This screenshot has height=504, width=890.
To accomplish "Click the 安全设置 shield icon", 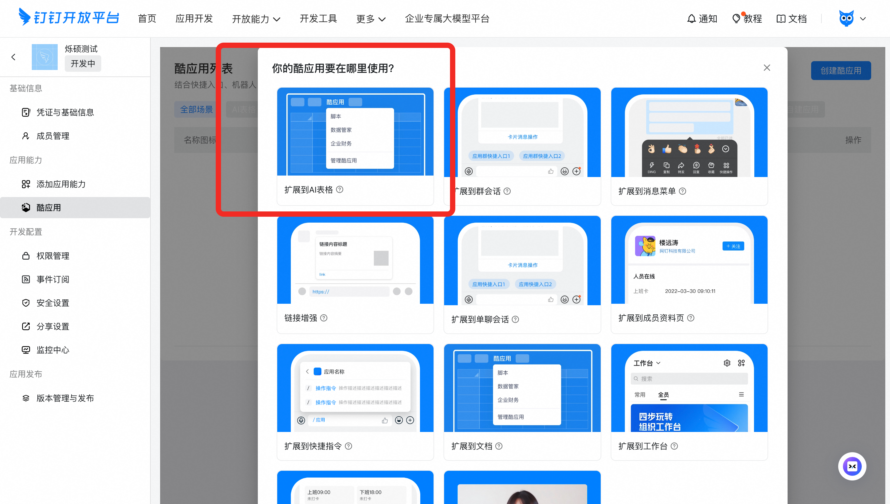I will point(26,303).
